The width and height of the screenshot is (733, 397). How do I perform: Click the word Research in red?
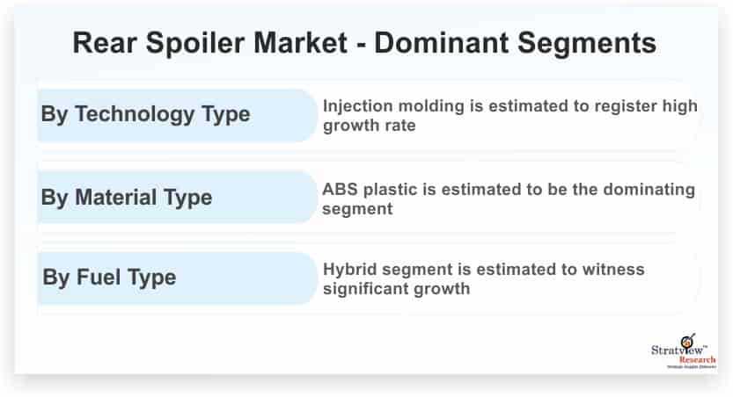coord(698,360)
